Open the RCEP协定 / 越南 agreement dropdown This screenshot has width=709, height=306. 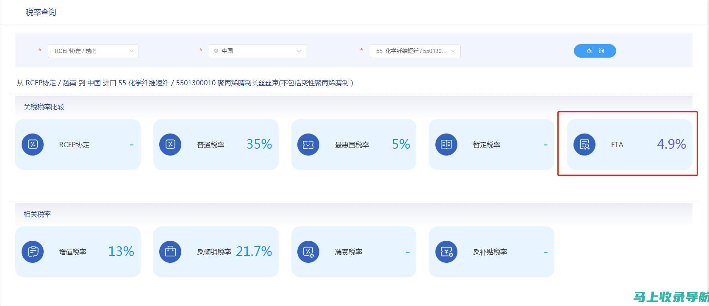click(x=93, y=51)
